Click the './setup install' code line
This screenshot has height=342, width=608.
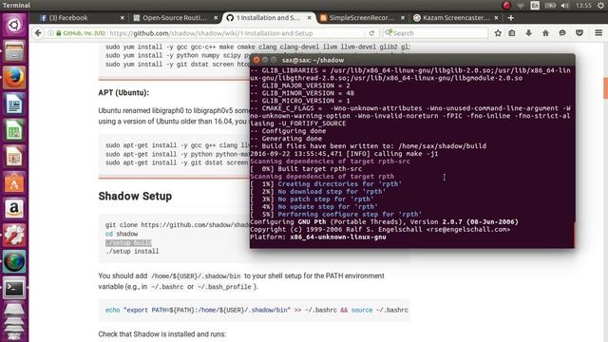132,251
